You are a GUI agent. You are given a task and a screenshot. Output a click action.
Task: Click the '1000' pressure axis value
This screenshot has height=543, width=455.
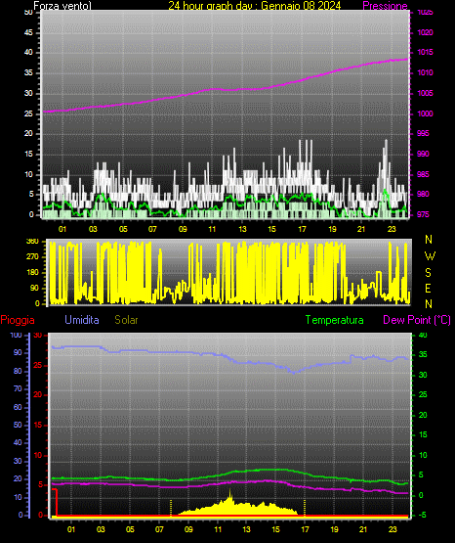pyautogui.click(x=425, y=113)
